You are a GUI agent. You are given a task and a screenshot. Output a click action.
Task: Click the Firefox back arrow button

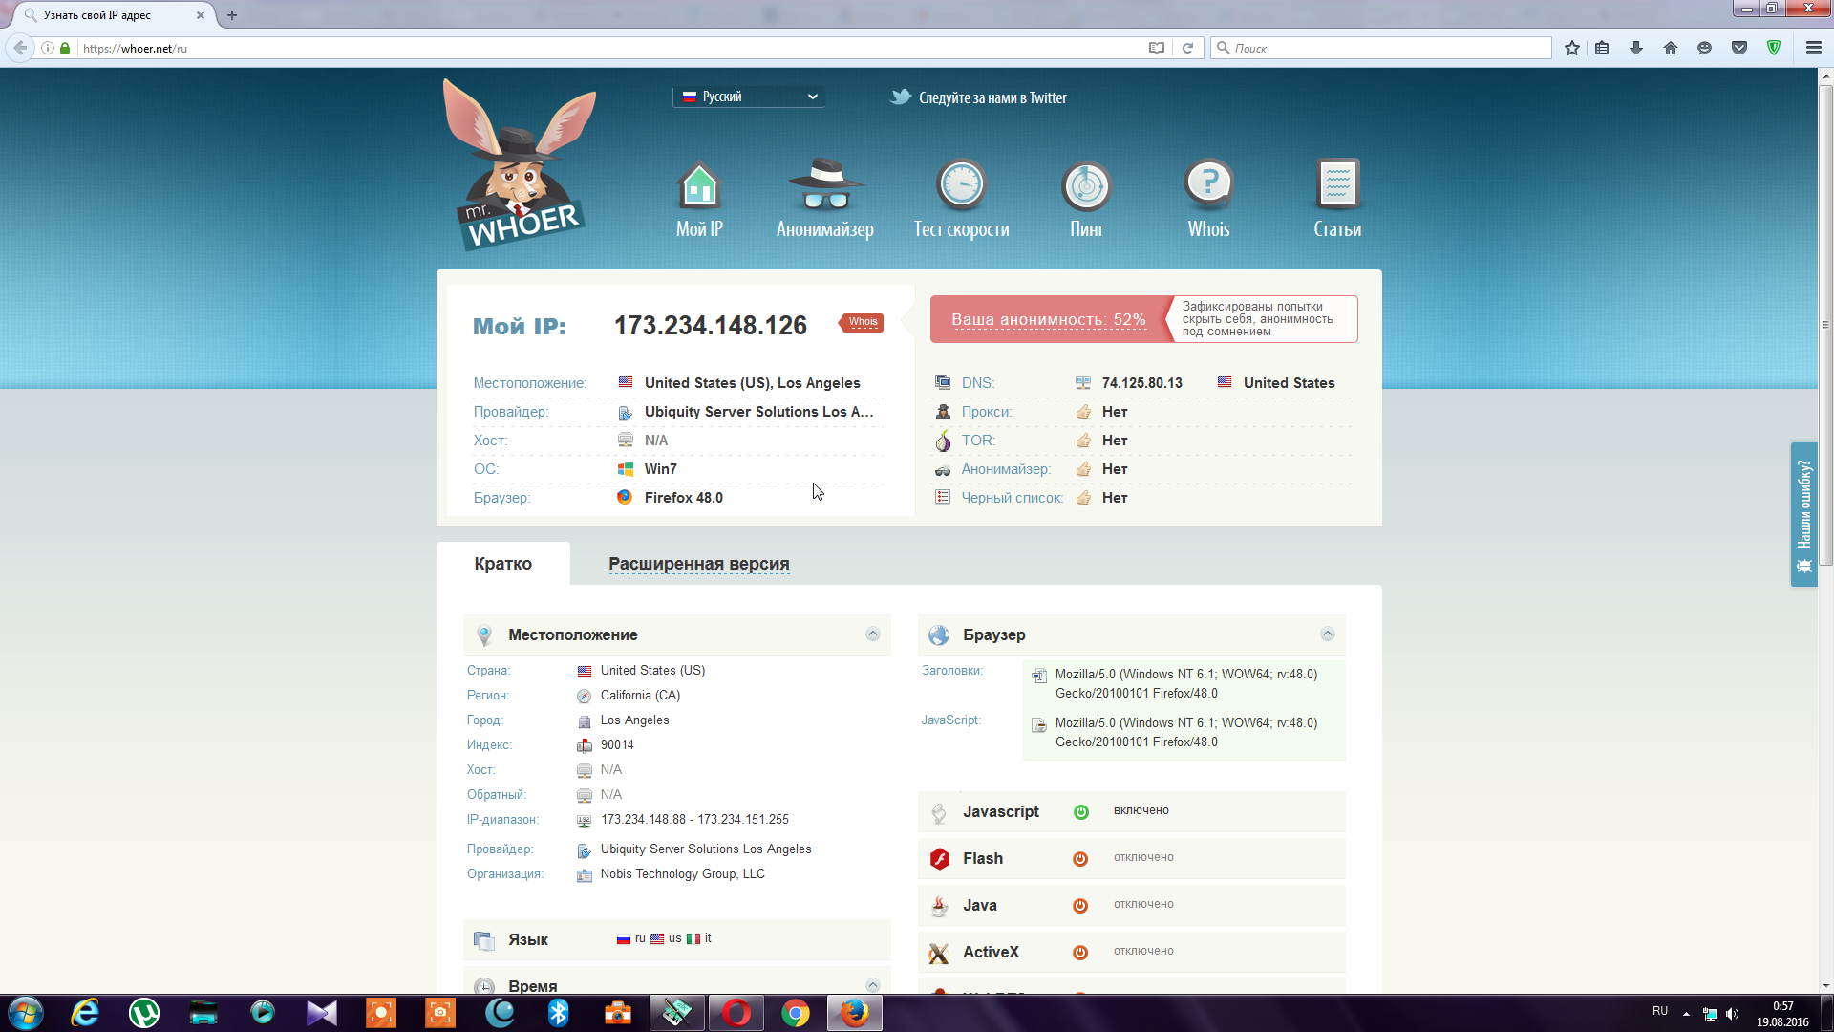[20, 48]
